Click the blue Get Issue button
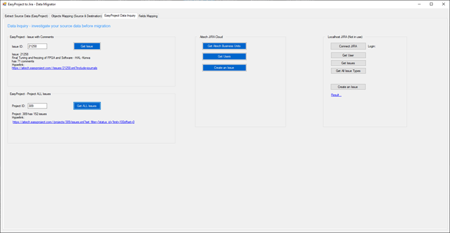 coord(87,46)
